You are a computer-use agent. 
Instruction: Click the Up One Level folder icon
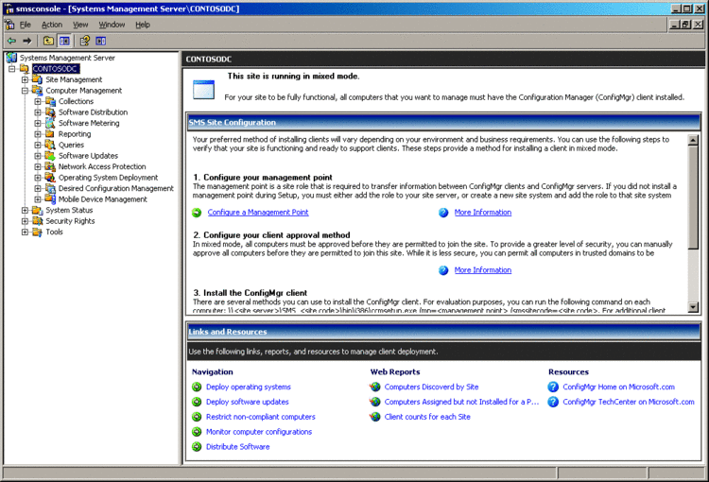48,41
